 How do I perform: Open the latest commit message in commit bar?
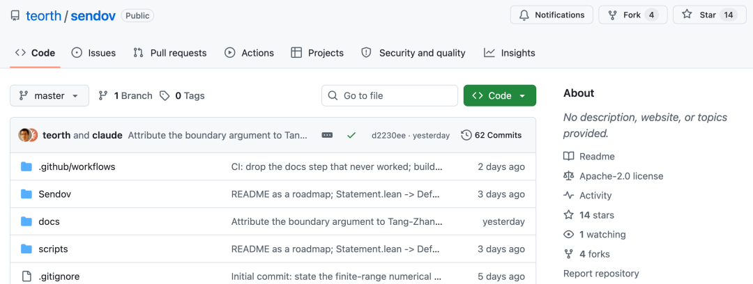point(218,135)
